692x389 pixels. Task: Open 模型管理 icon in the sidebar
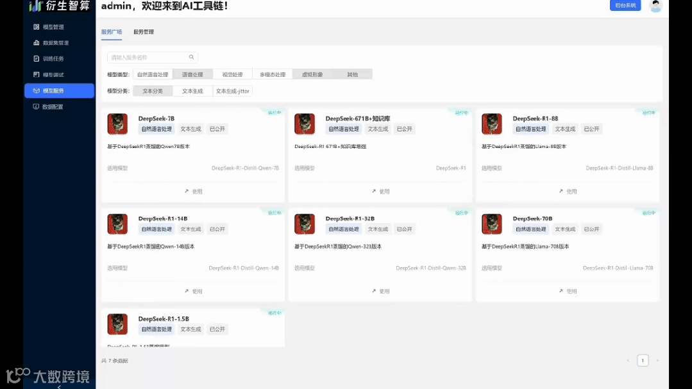click(36, 27)
